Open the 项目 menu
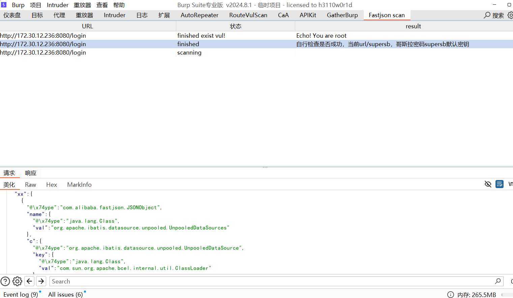This screenshot has height=298, width=513. pos(35,5)
